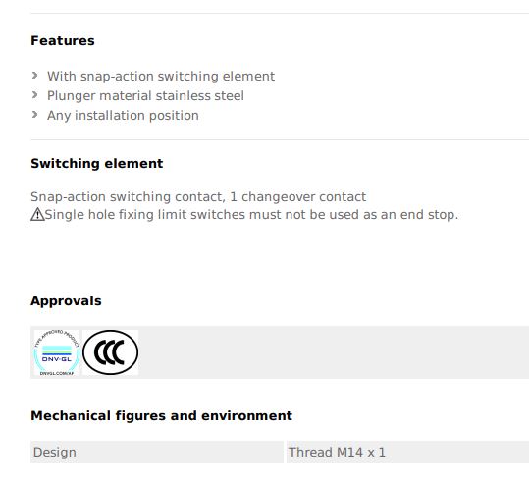Viewport: 529px width, 484px height.
Task: Click the single hole fixing warning sentence
Action: pyautogui.click(x=251, y=214)
